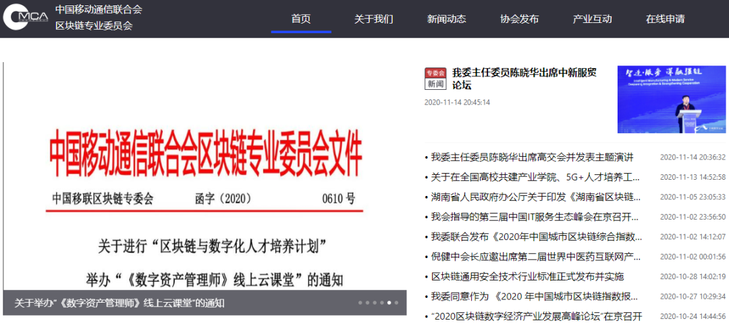Open the 关于我们 menu item
The height and width of the screenshot is (325, 729).
tap(374, 19)
